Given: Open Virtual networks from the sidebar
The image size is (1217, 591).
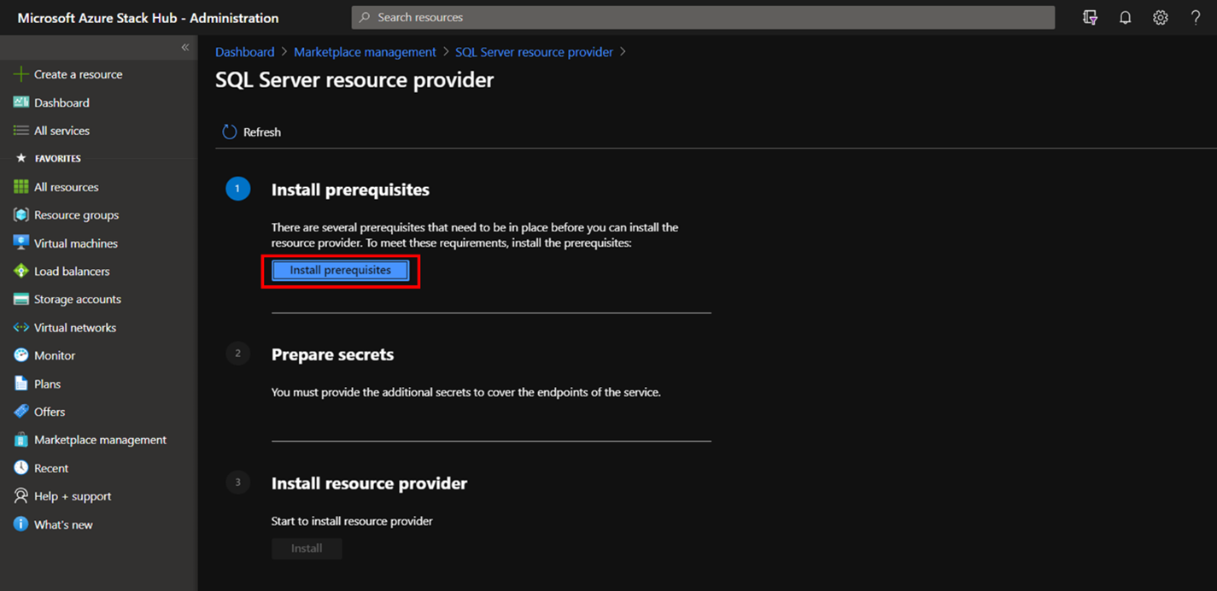Looking at the screenshot, I should tap(73, 327).
